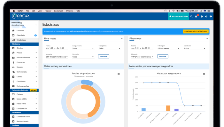Open the right panel Fecha dropdown
The width and height of the screenshot is (224, 127).
point(142,48)
